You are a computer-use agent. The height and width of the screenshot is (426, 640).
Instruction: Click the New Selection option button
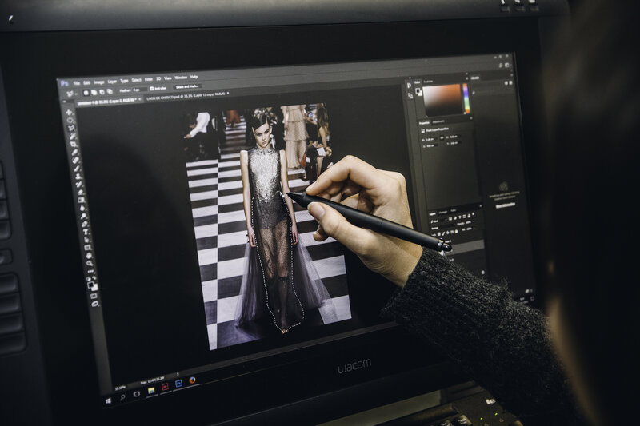coord(86,93)
